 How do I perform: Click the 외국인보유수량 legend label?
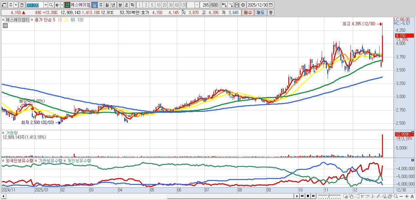20,161
